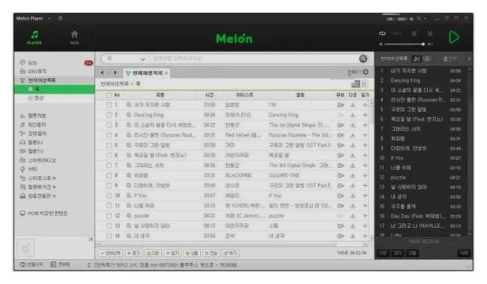Check the box for song number 1
Image resolution: width=487 pixels, height=284 pixels.
coord(109,105)
